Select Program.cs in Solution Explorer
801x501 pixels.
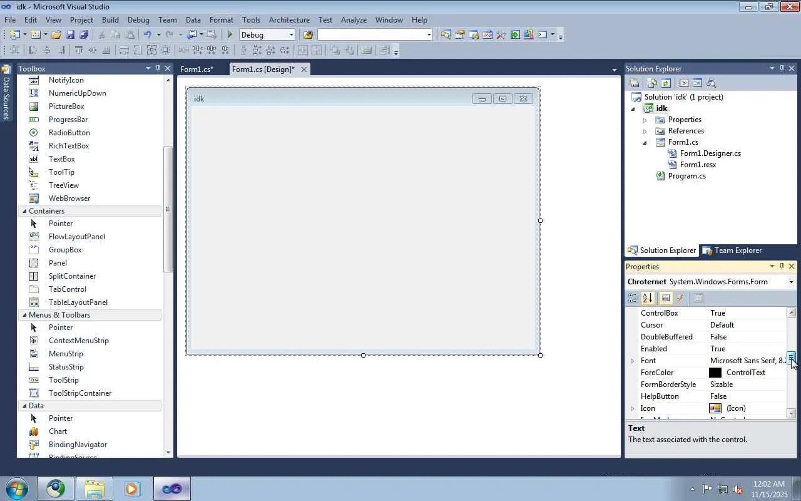click(686, 176)
